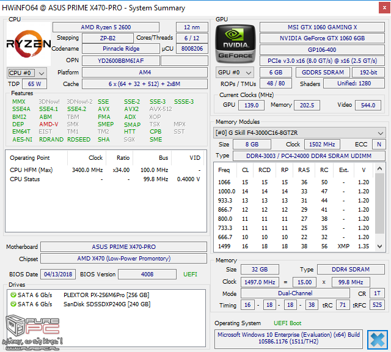
Task: Click the 65 W TDP value
Action: 34,84
